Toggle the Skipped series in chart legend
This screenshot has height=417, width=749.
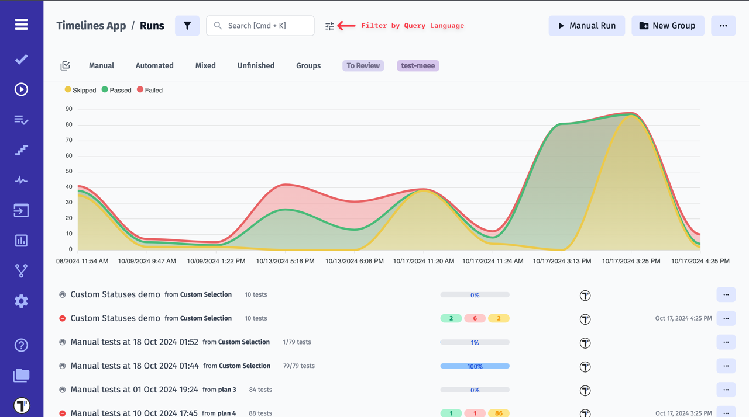(x=80, y=90)
